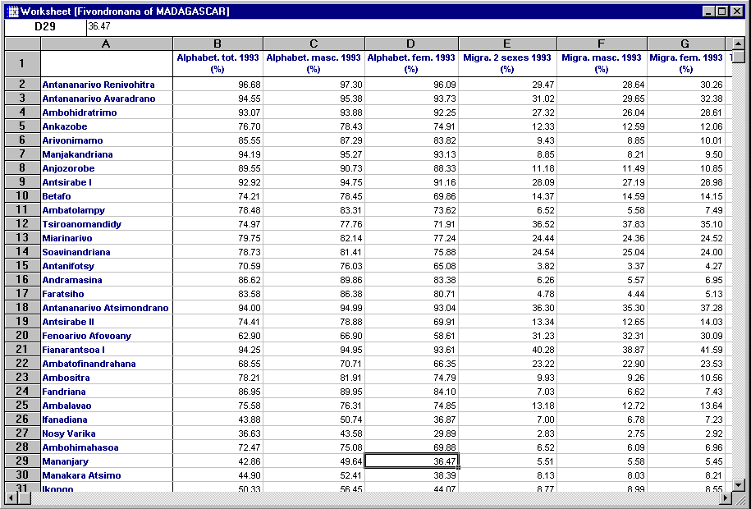Select row 29 header
This screenshot has width=751, height=509.
(22, 461)
